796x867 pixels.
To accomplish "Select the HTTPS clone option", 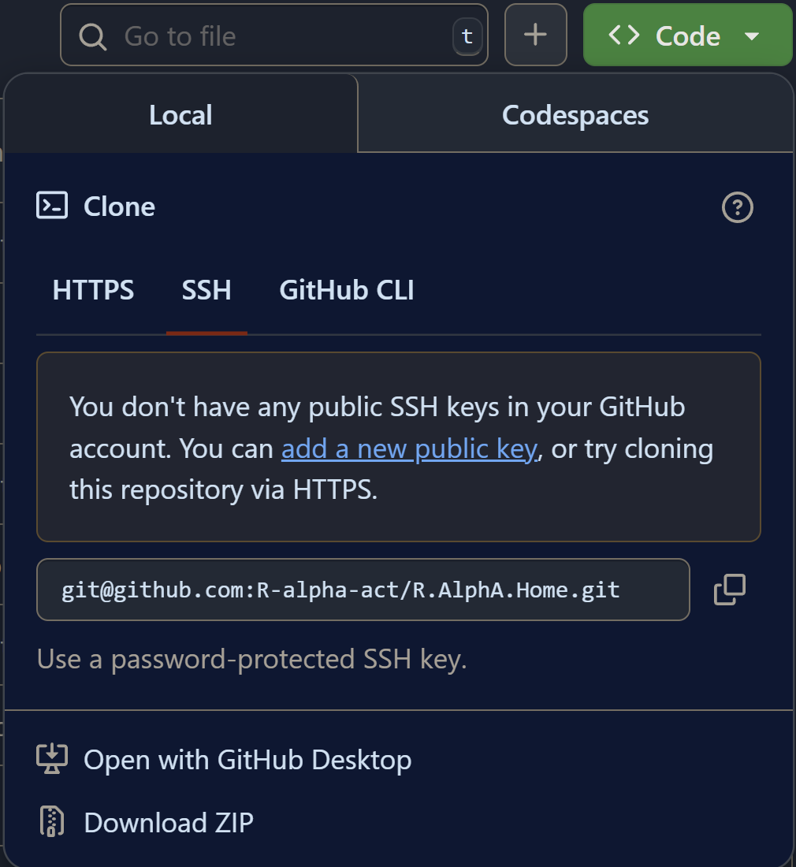I will pyautogui.click(x=93, y=290).
